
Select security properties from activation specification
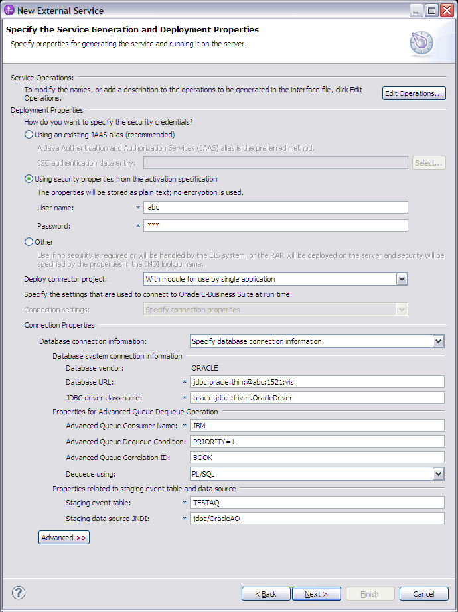pos(121,179)
